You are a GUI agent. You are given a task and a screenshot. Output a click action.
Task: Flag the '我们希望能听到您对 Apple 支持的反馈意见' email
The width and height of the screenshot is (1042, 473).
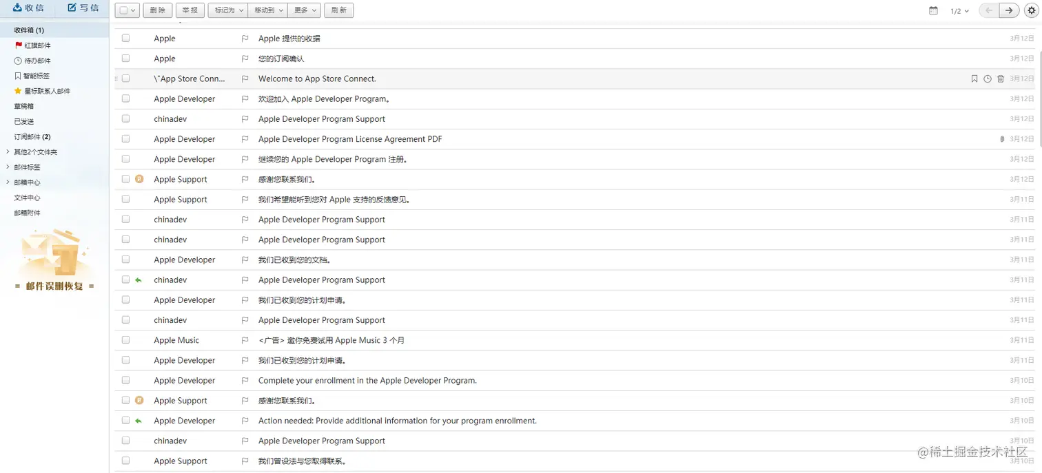(245, 200)
